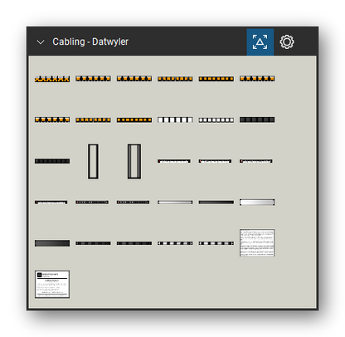Select the black panel starting third row
The width and height of the screenshot is (345, 337).
[x=52, y=161]
